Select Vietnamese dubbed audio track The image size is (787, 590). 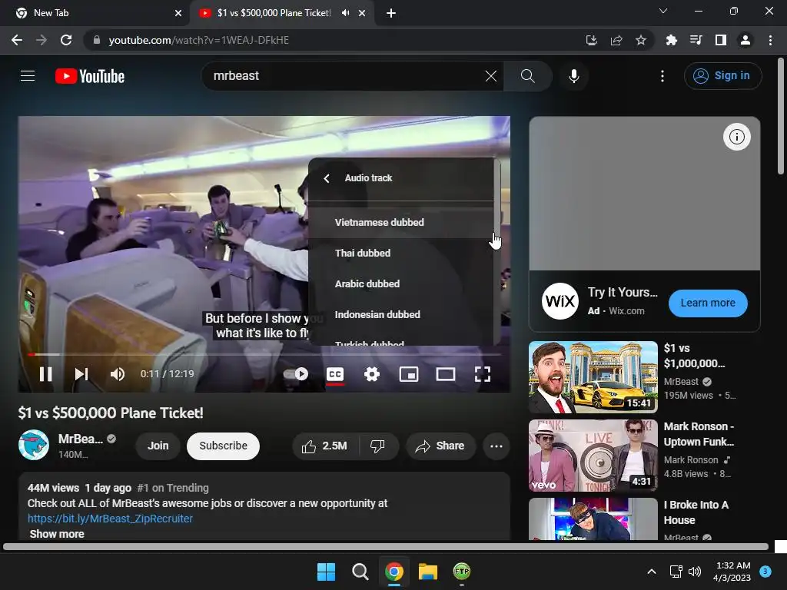pyautogui.click(x=401, y=222)
